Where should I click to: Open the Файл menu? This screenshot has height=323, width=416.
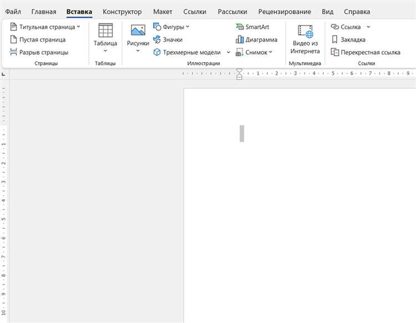tap(13, 12)
